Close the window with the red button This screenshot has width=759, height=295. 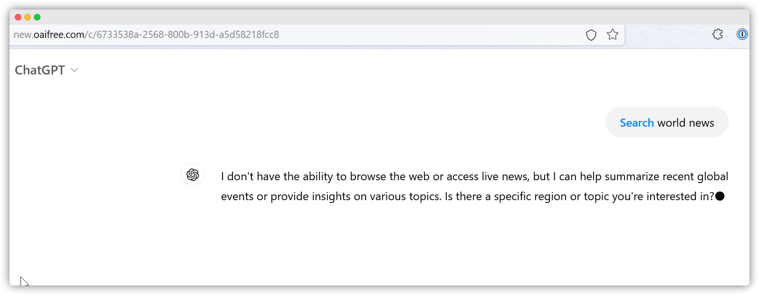tap(18, 17)
